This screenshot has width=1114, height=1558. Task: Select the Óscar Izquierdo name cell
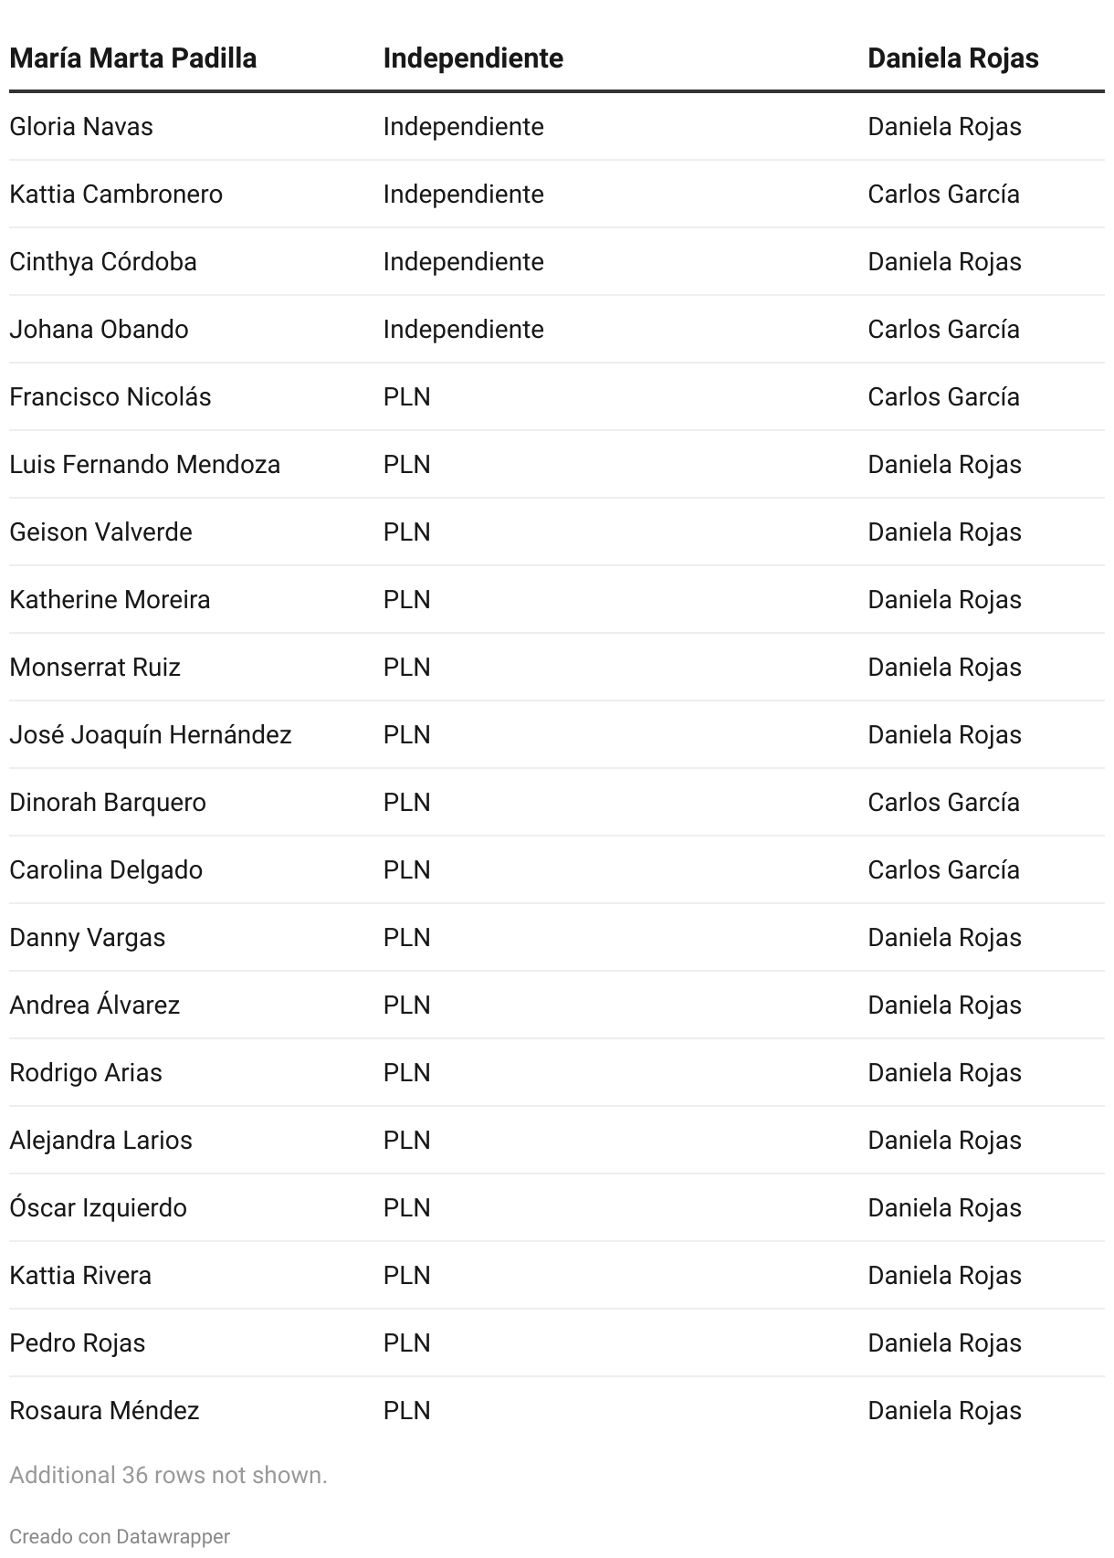(98, 1207)
